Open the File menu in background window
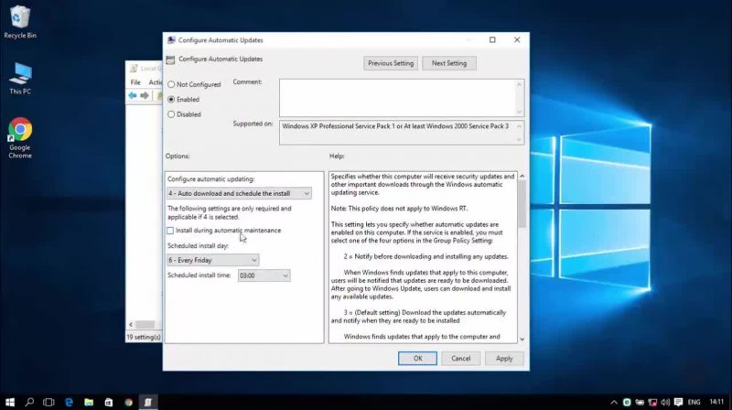 click(x=135, y=82)
